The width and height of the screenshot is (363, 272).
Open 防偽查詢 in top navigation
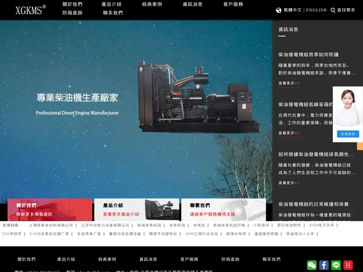73,13
